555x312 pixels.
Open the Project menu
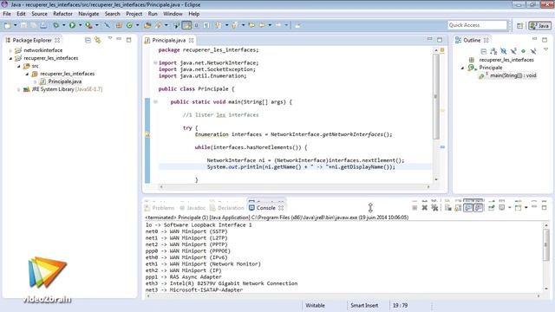[x=134, y=14]
